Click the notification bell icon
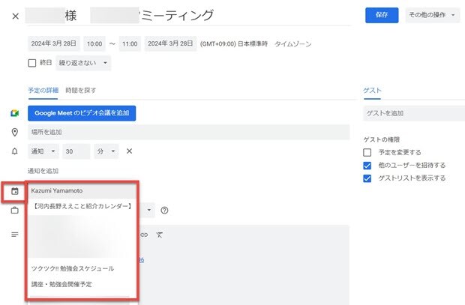Viewport: 465px width, 305px height. click(x=14, y=151)
